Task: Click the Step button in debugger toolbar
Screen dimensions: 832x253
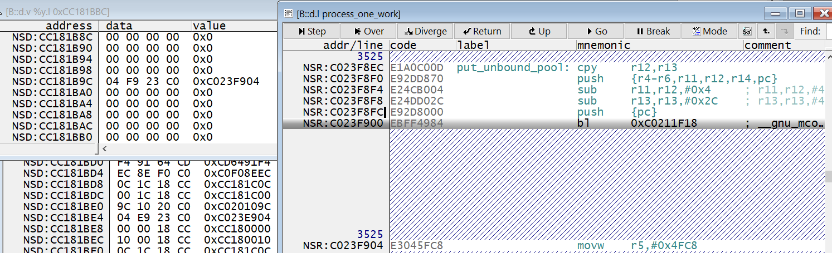Action: pyautogui.click(x=312, y=31)
